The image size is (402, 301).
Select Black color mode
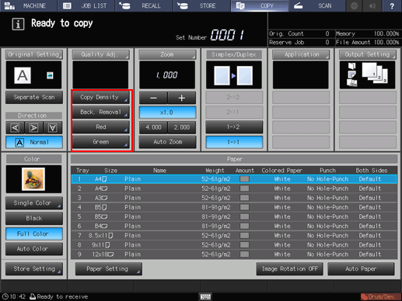pos(34,218)
